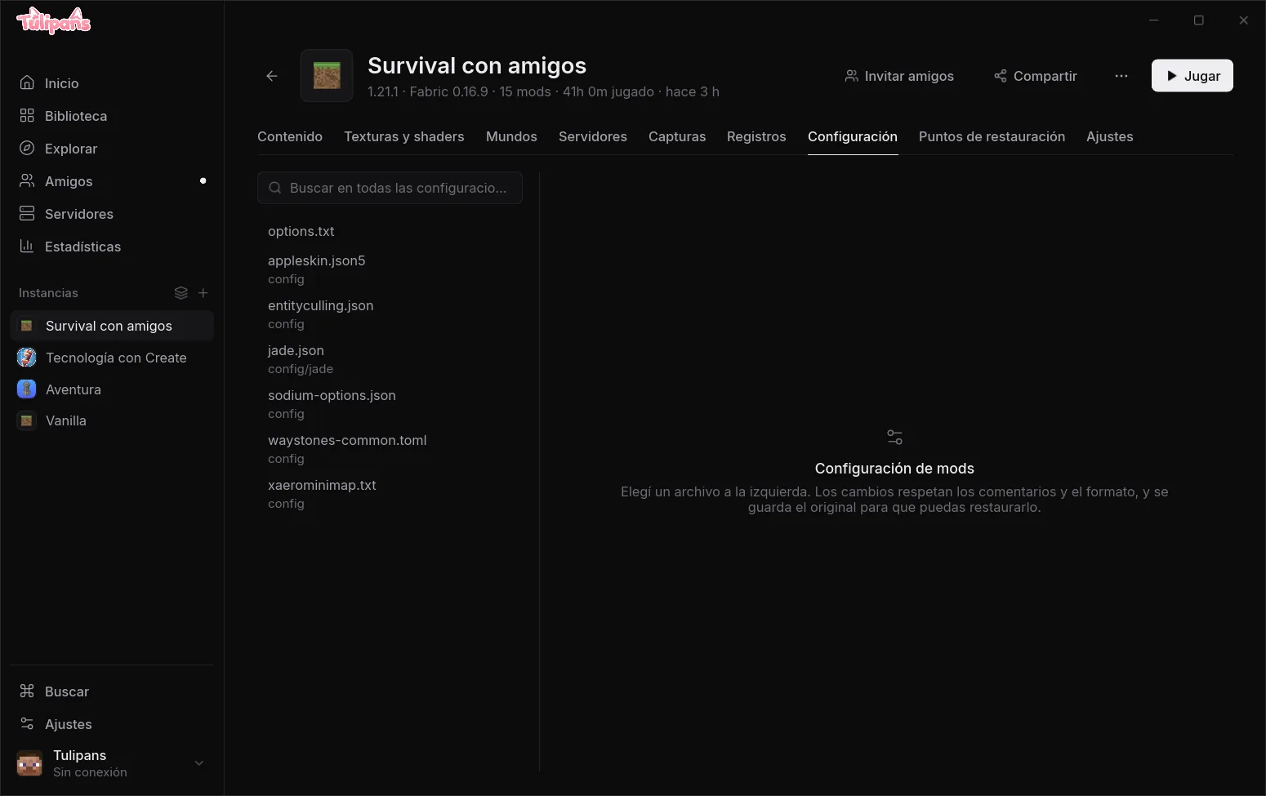Click the Tulipans player avatar
1266x796 pixels.
tap(29, 763)
